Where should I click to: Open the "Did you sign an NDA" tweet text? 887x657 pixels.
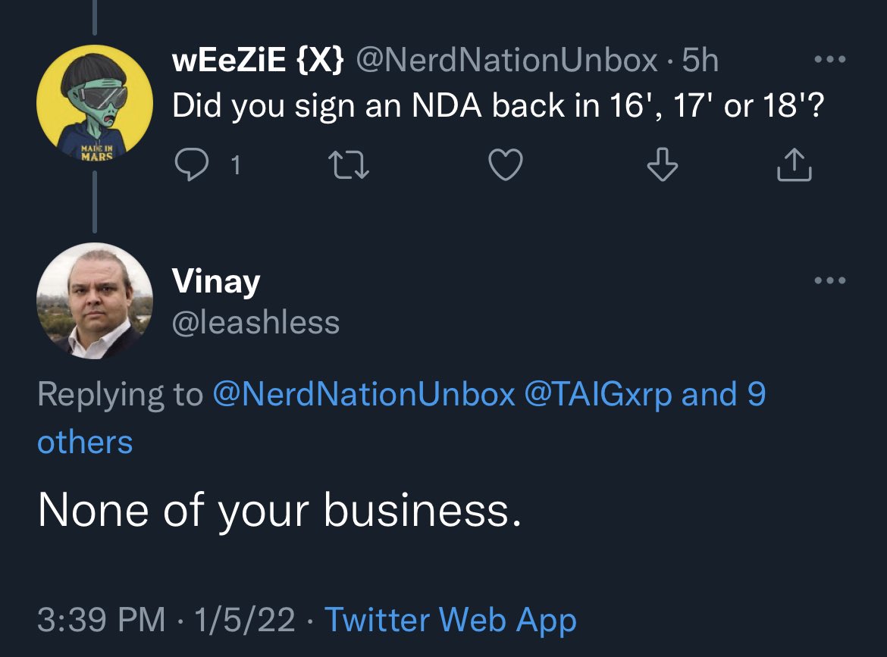click(498, 106)
